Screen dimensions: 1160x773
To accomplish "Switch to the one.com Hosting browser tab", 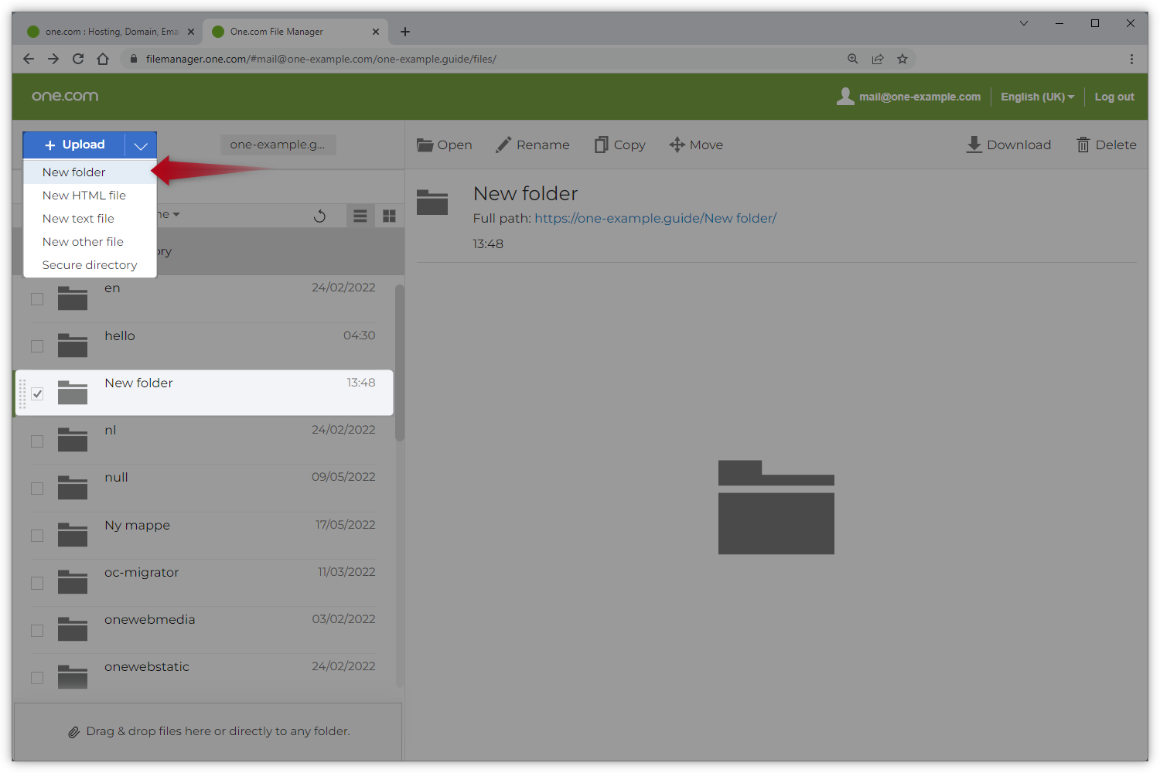I will pos(108,31).
